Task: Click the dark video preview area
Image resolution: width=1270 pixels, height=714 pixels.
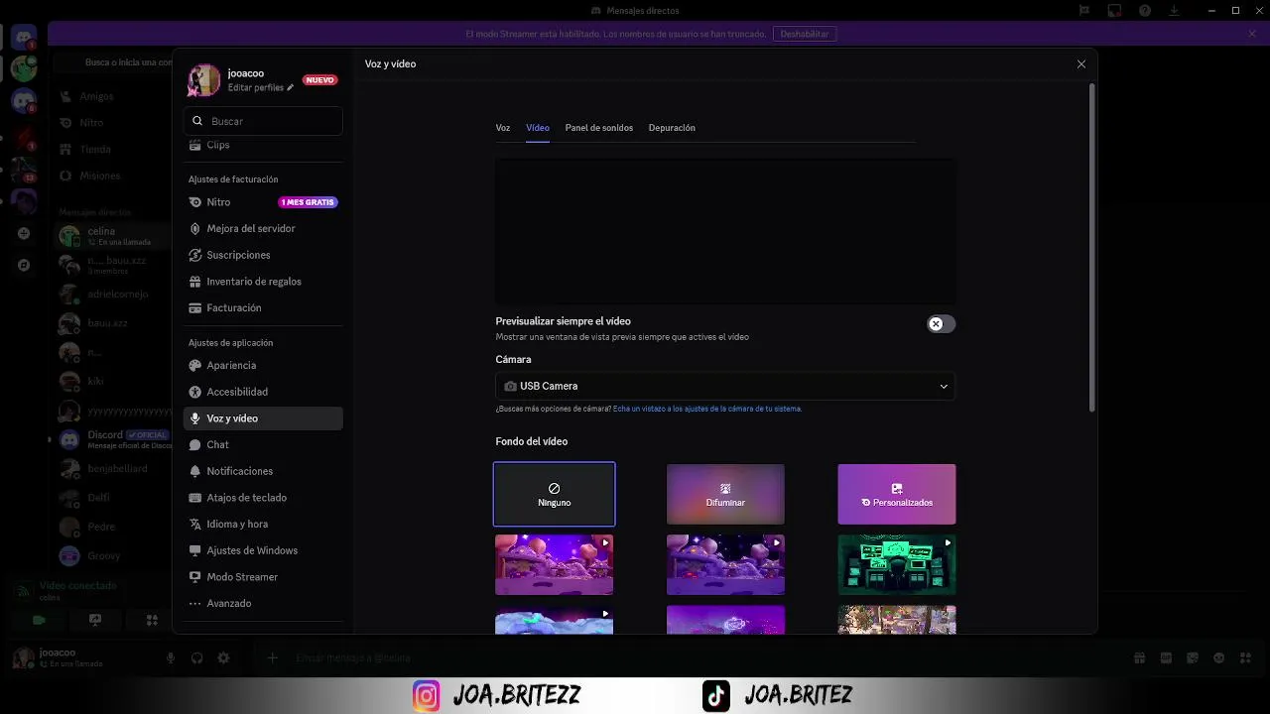Action: click(x=725, y=231)
